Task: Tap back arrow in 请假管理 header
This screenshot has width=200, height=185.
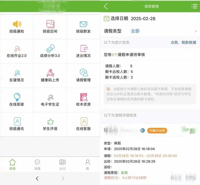Action: [x=106, y=6]
